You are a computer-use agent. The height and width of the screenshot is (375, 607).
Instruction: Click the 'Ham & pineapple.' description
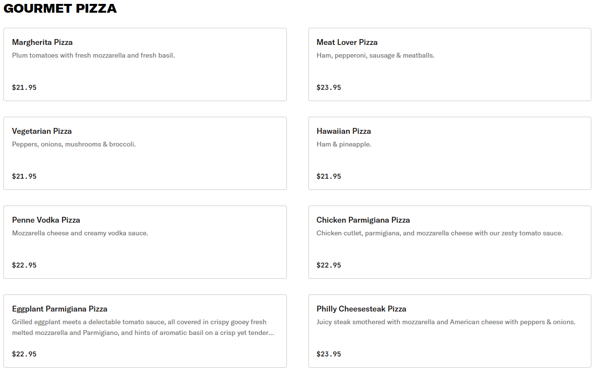coord(344,145)
